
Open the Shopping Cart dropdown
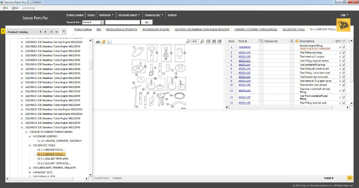[154, 15]
